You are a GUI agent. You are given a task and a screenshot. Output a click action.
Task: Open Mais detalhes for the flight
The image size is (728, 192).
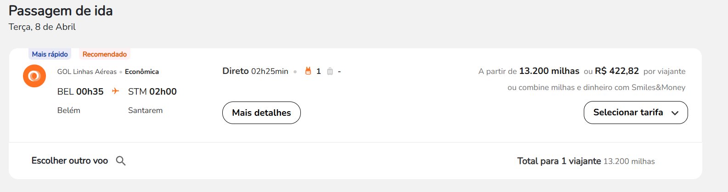click(x=261, y=113)
